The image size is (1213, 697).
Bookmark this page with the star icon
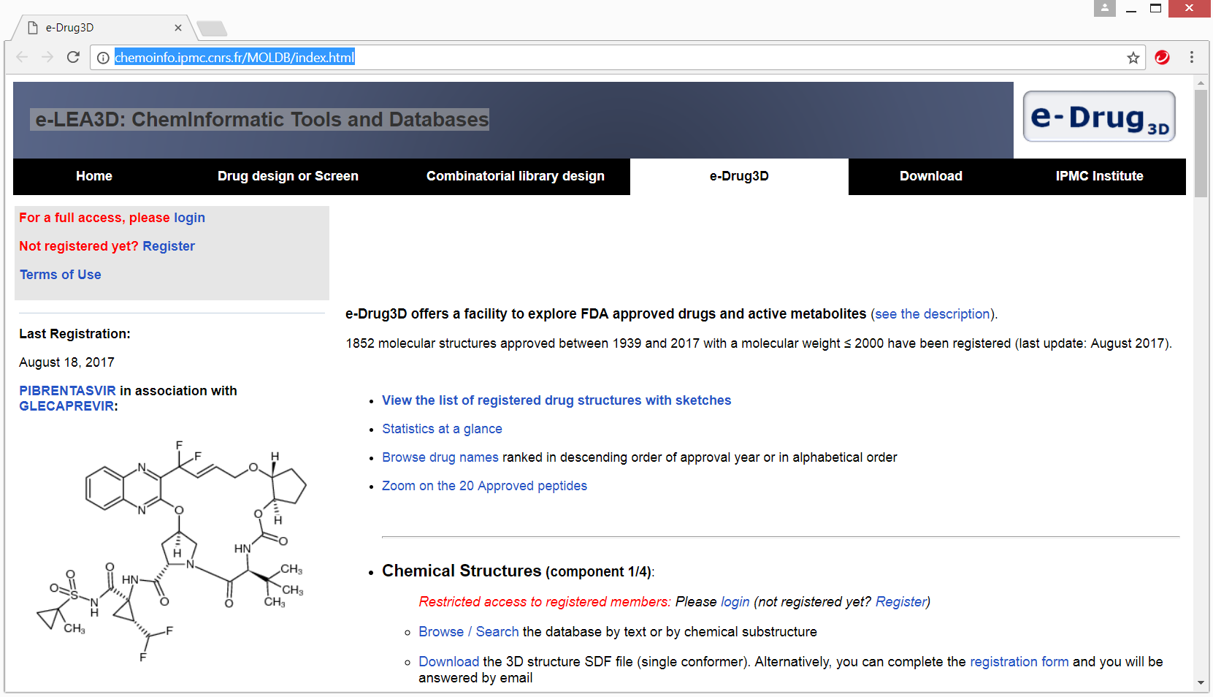coord(1133,58)
